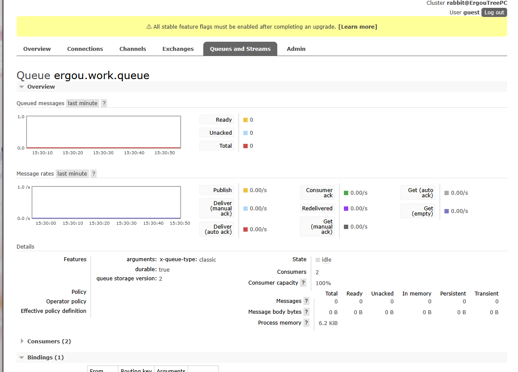
Task: Change queued messages last minute range
Action: (82, 103)
